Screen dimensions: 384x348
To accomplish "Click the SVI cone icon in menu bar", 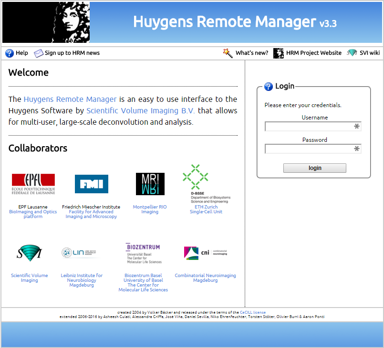I will [352, 52].
